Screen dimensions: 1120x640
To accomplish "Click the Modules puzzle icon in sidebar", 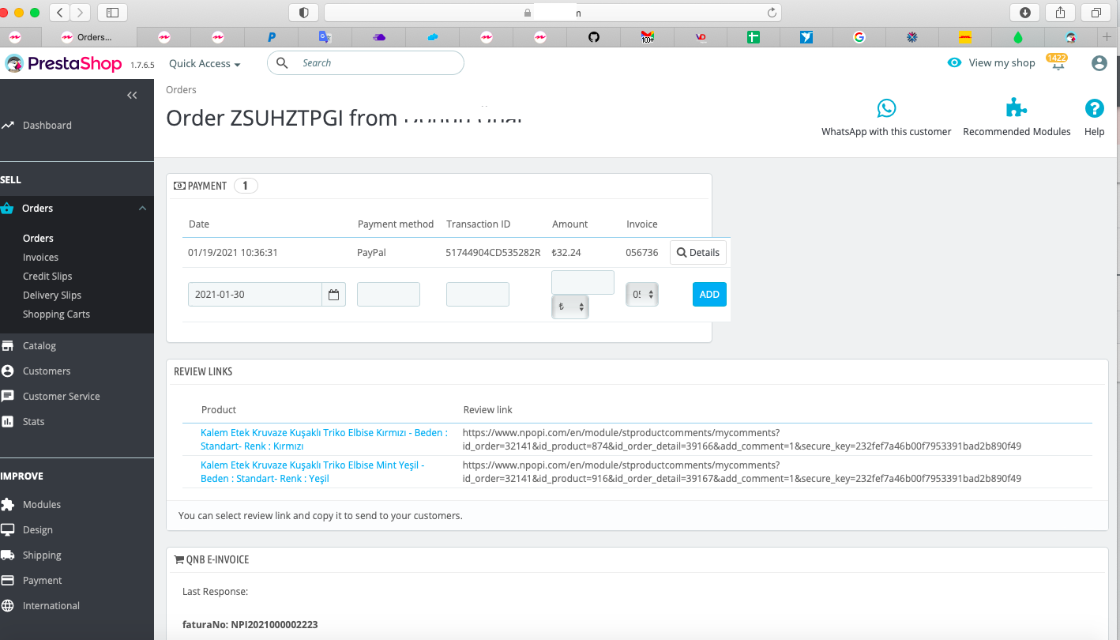I will [7, 505].
